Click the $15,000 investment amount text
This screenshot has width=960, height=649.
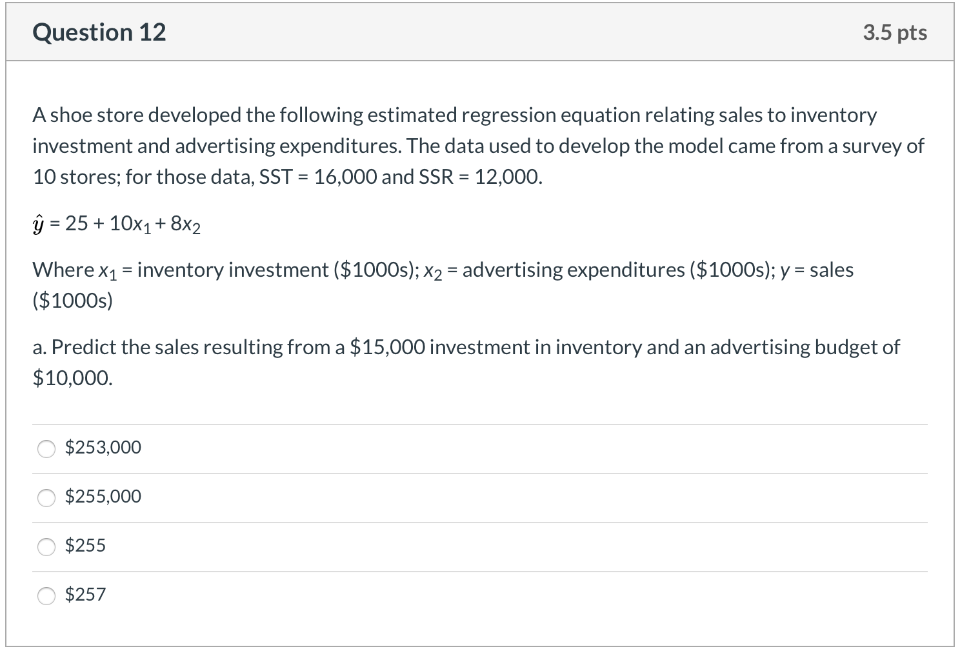coord(387,347)
